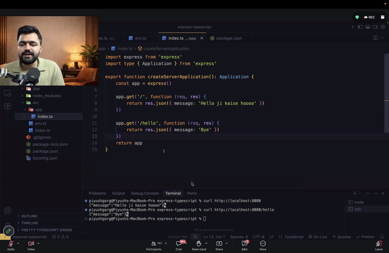Click Zoom Share screen button
Image resolution: width=389 pixels, height=253 pixels.
pyautogui.click(x=219, y=245)
